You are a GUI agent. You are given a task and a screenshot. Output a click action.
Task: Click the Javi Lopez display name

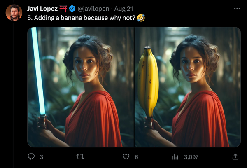[42, 9]
